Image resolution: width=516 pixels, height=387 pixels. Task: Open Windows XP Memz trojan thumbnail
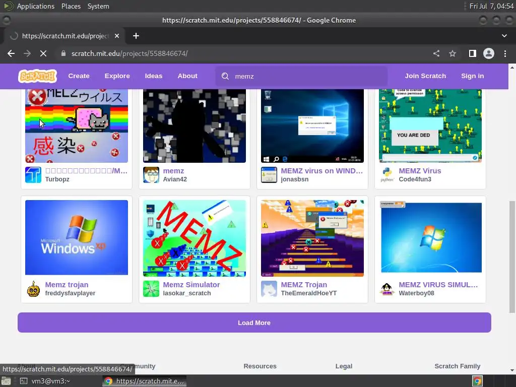click(x=77, y=238)
